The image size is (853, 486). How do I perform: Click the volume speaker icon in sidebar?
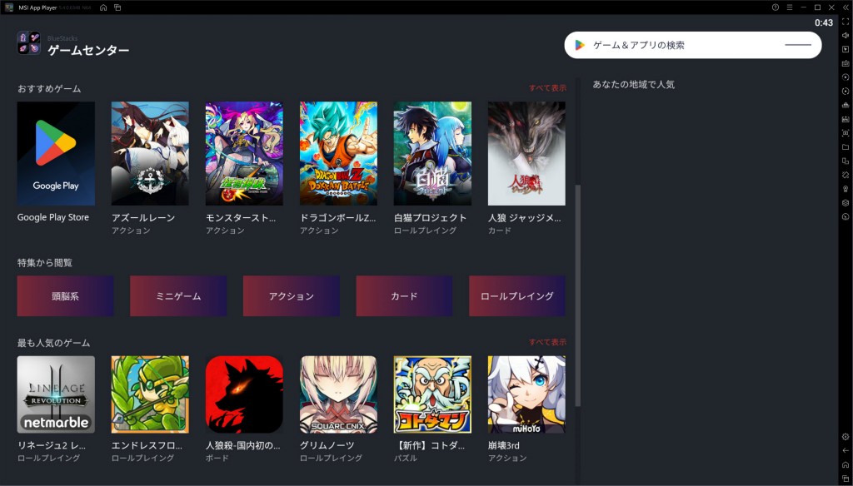(846, 35)
